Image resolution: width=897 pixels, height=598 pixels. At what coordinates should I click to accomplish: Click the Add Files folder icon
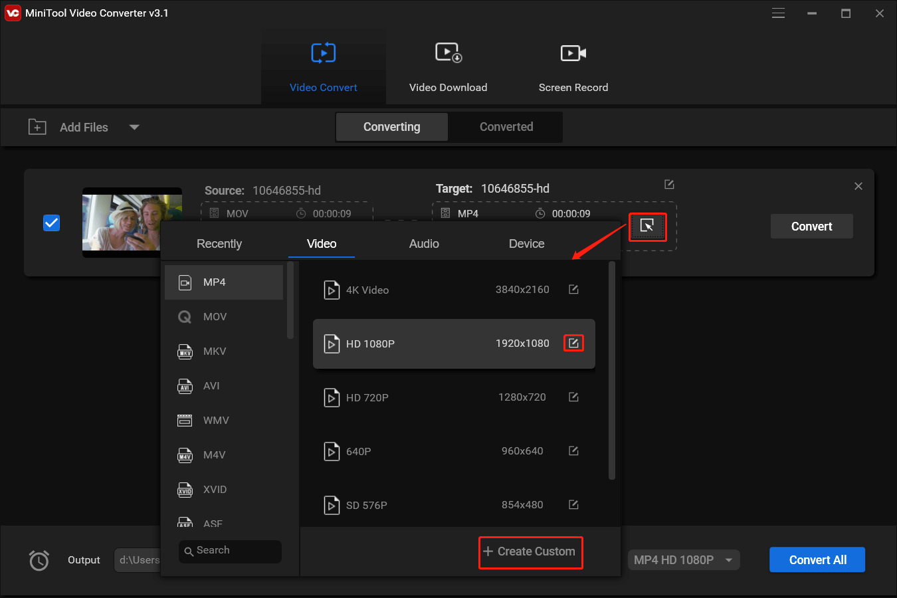point(37,127)
